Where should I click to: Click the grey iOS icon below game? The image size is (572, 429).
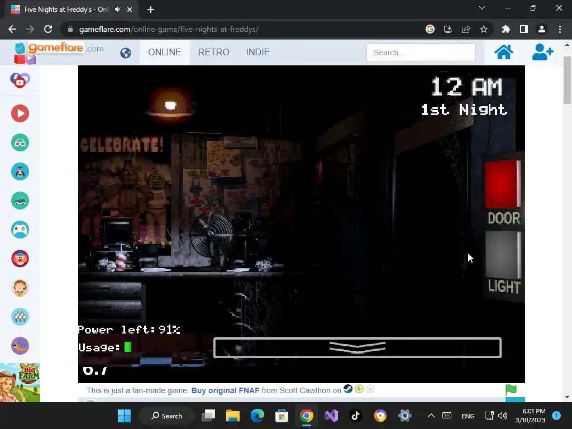370,389
